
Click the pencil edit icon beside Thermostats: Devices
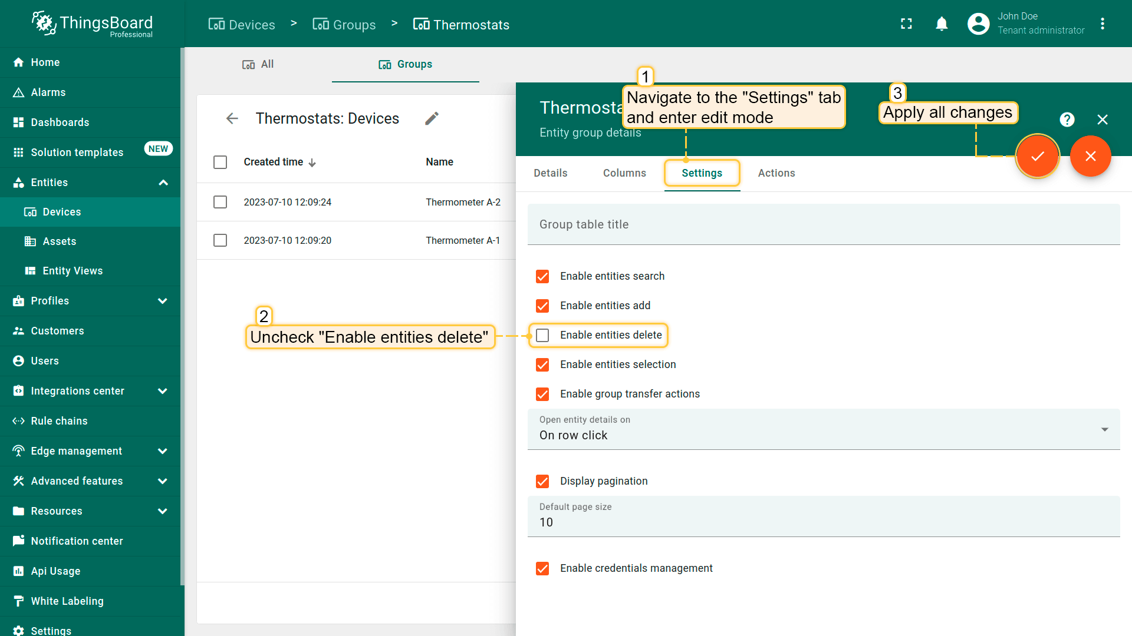(432, 118)
